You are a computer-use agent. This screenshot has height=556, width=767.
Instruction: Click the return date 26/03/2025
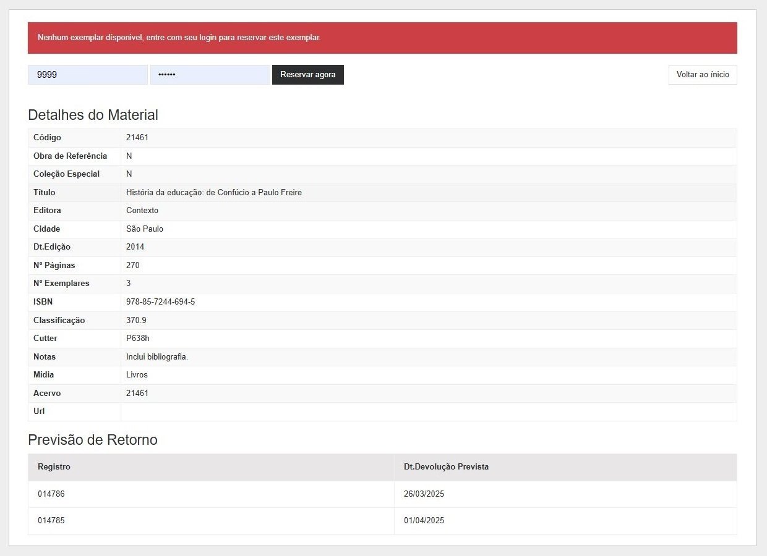[424, 494]
